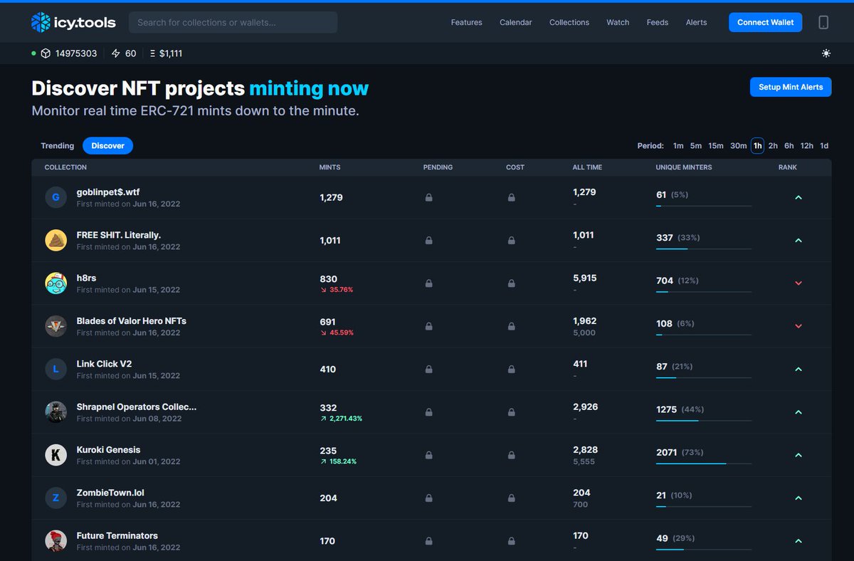Click pending lock icon for goblinpet$.wtf
Screen dimensions: 854x561
pos(428,197)
